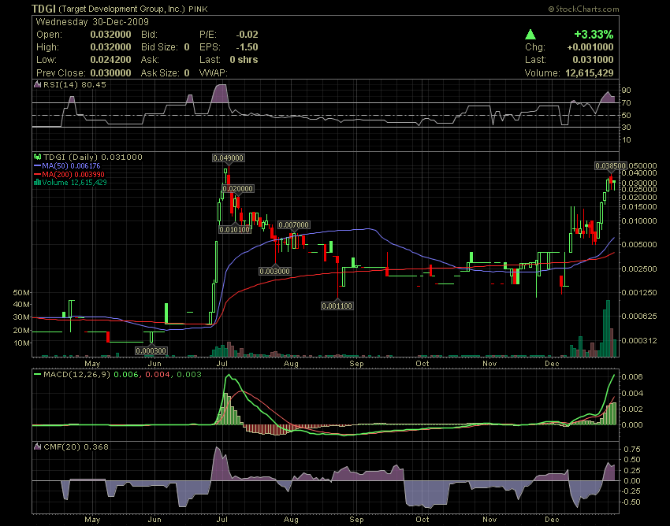Open the StockCharts.com copyright link
The width and height of the screenshot is (670, 526).
pos(583,9)
